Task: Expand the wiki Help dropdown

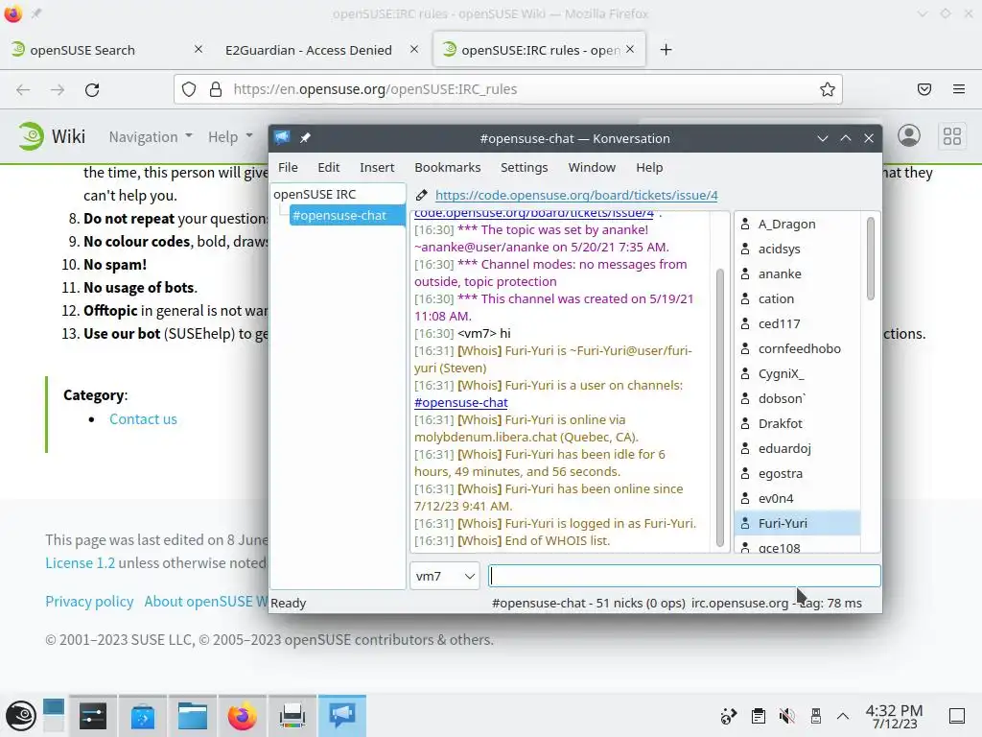Action: click(x=230, y=136)
